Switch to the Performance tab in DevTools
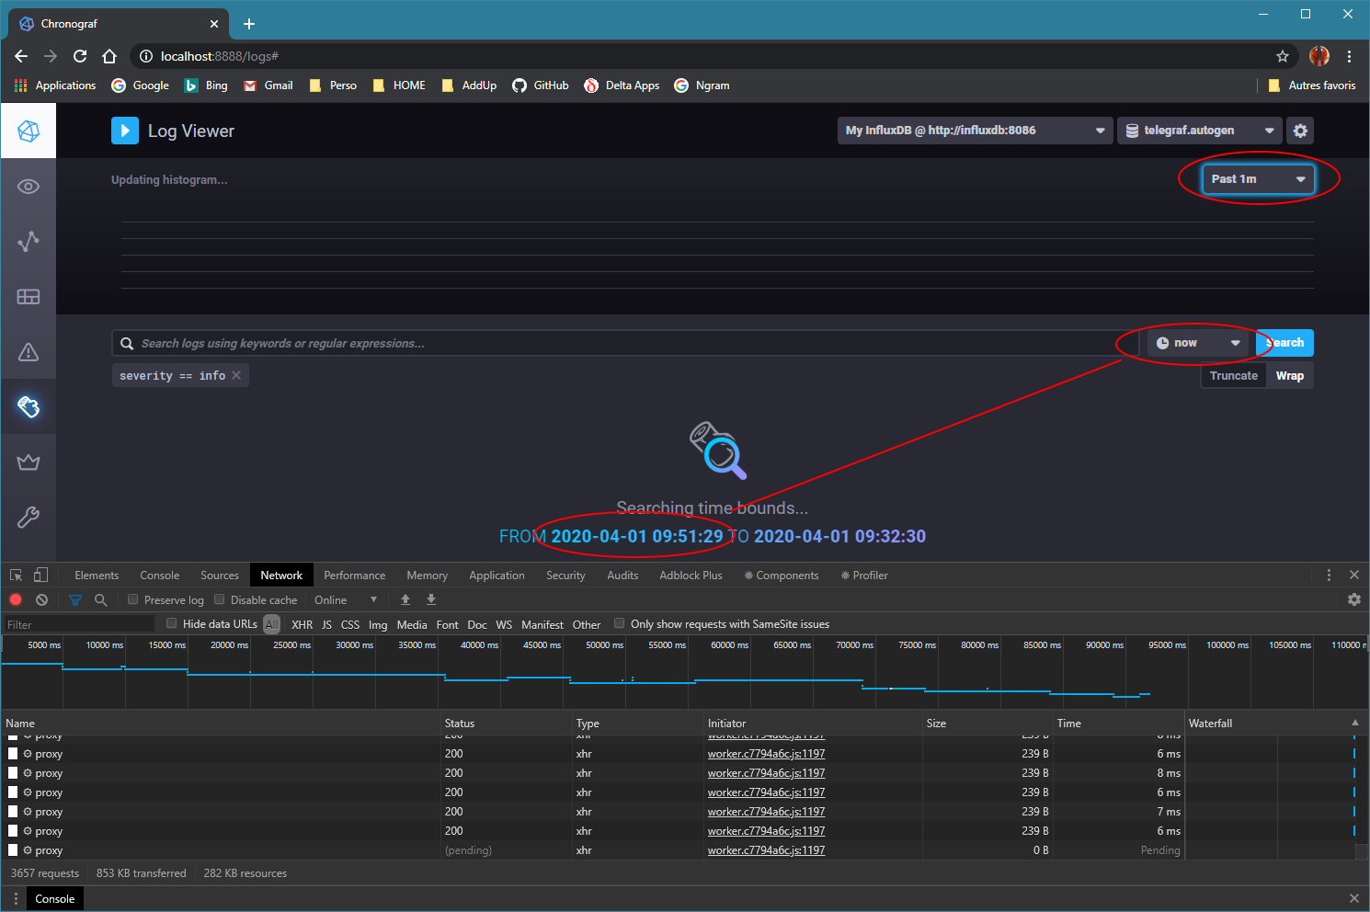The width and height of the screenshot is (1370, 912). coord(354,575)
